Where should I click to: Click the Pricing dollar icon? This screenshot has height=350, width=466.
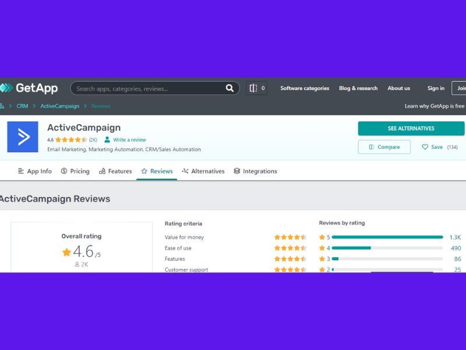tap(64, 171)
